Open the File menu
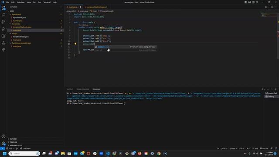279x157 pixels. tap(7, 2)
